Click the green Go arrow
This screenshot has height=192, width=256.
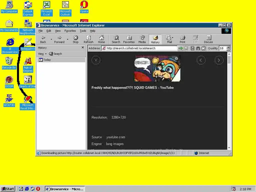point(180,48)
